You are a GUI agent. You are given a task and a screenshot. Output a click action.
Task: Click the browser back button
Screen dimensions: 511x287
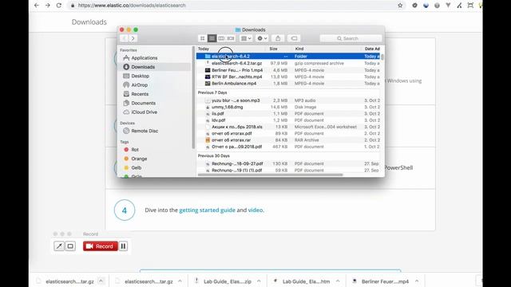[x=37, y=6]
